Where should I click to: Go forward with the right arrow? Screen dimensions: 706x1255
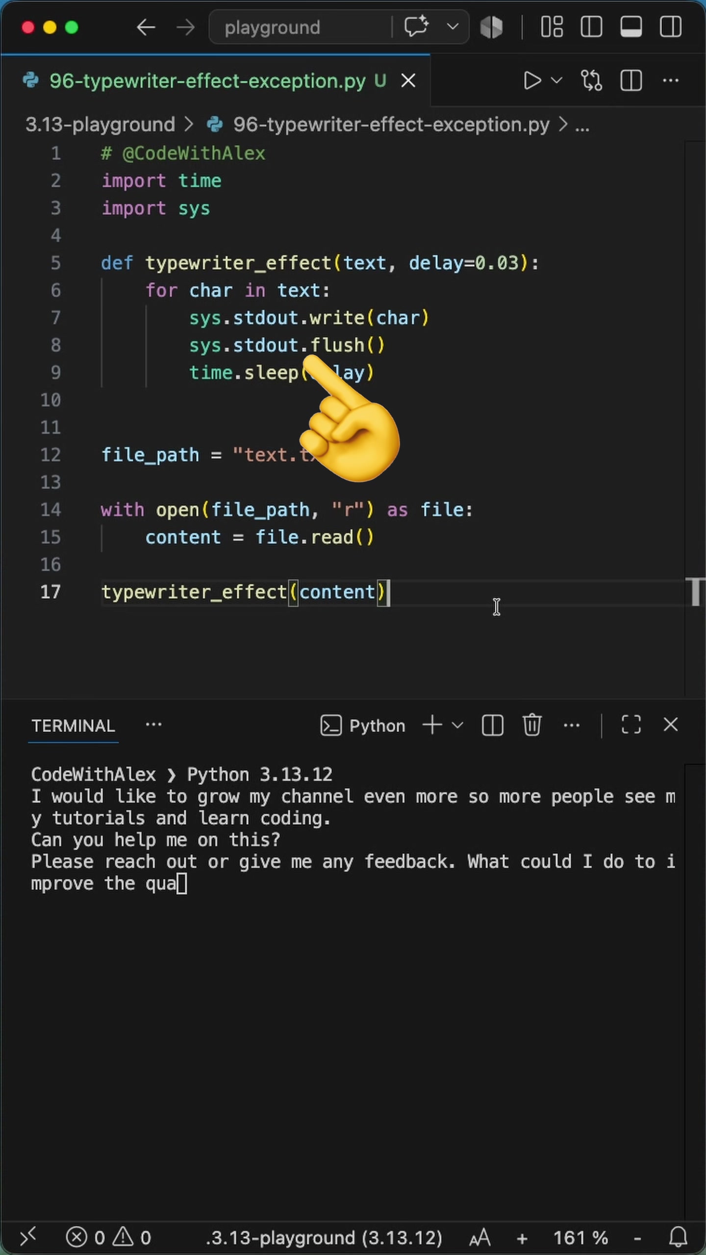click(x=185, y=27)
